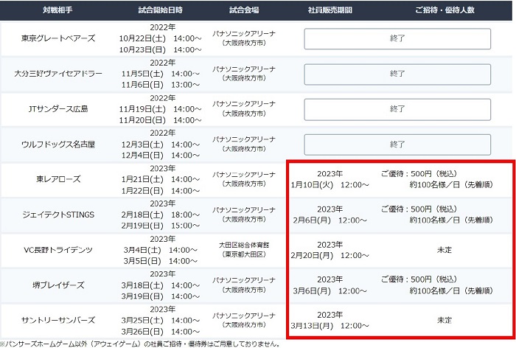Click the 12月4日(日) 14:00～ match date
Viewport: 516px width, 348px height.
(x=160, y=155)
